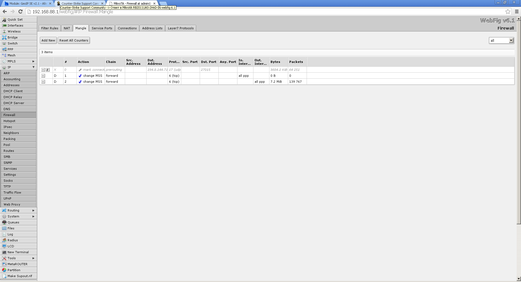Switch to the NAT tab
This screenshot has width=521, height=282.
(67, 28)
